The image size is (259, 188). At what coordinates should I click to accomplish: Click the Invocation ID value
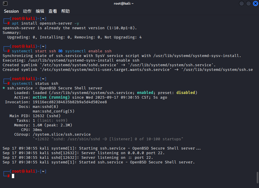click(70, 102)
